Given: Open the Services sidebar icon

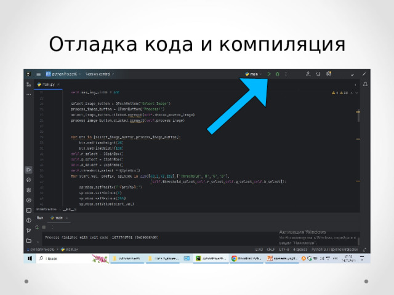Looking at the screenshot, I should pyautogui.click(x=29, y=200).
